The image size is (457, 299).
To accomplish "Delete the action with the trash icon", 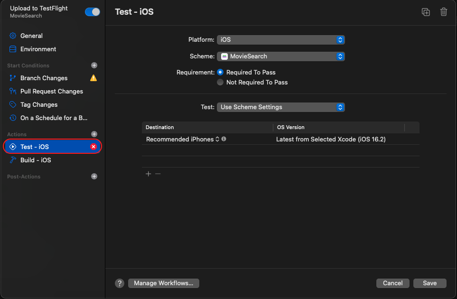I will click(x=443, y=12).
